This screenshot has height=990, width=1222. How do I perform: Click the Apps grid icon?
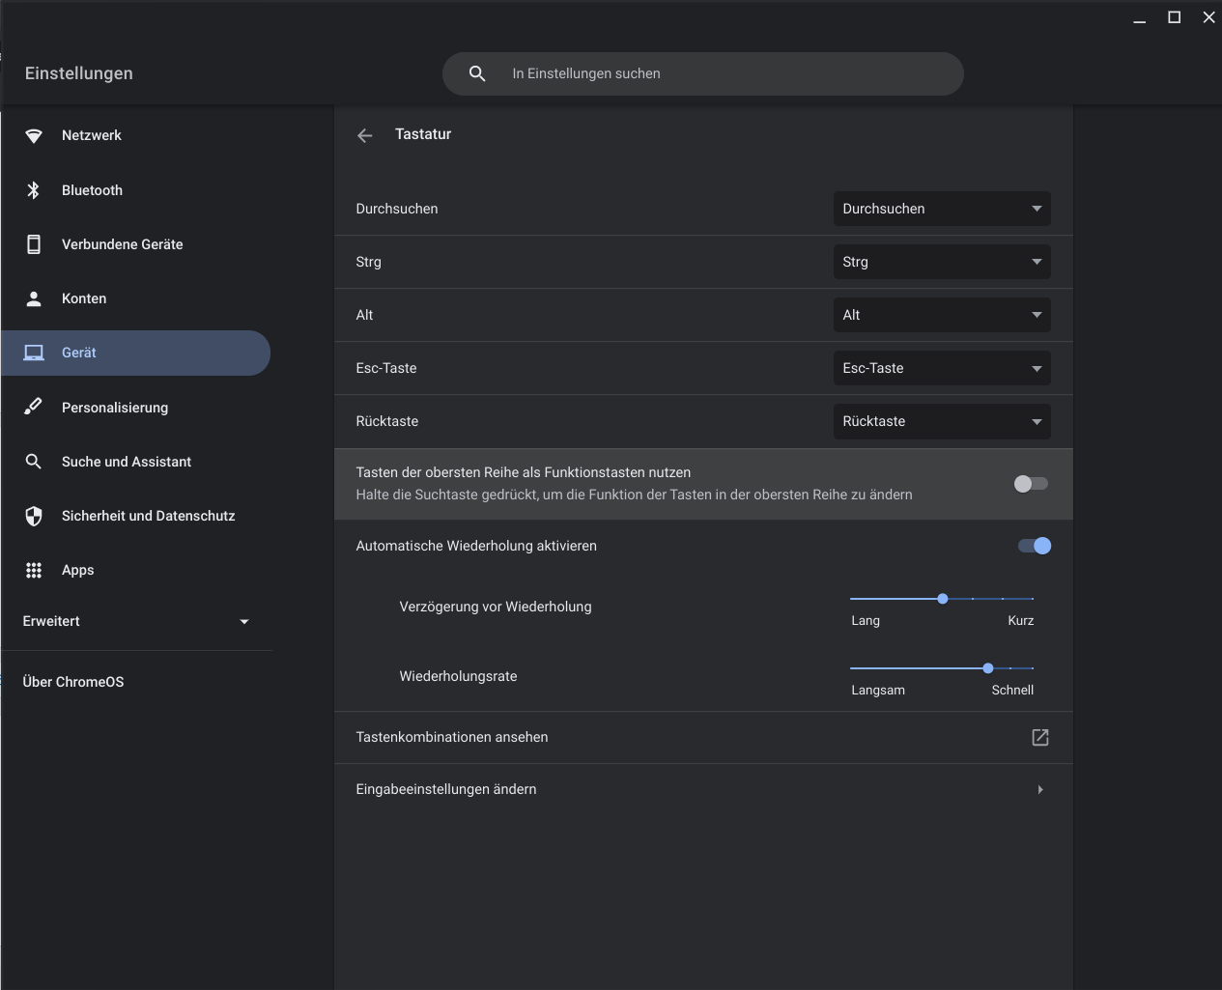point(34,570)
